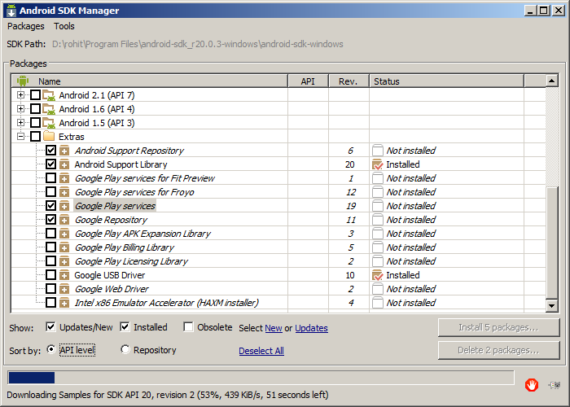
Task: Check the Android 2.1 (API 7) checkbox
Action: 35,95
